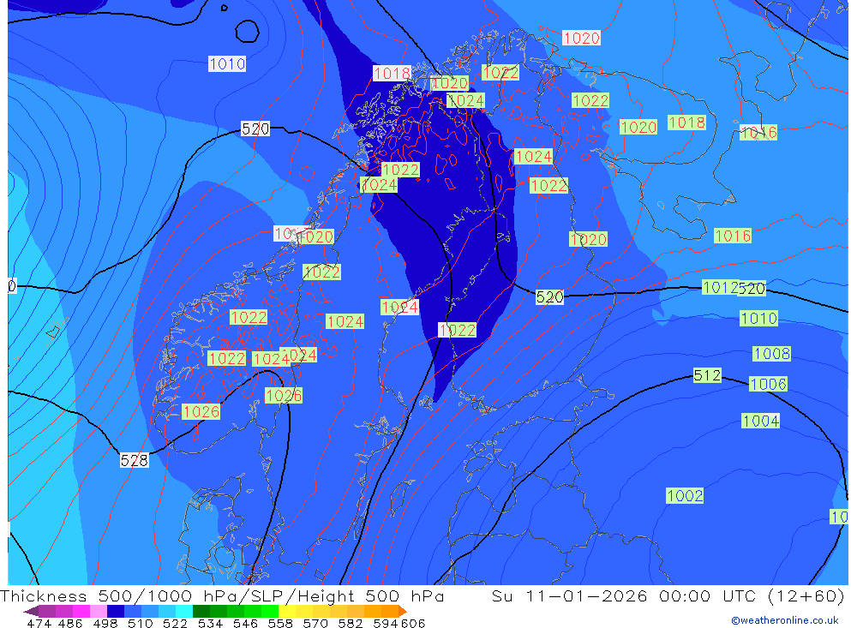Screen dimensions: 857x628
Task: Select the 1012 isobar label
Action: click(721, 288)
